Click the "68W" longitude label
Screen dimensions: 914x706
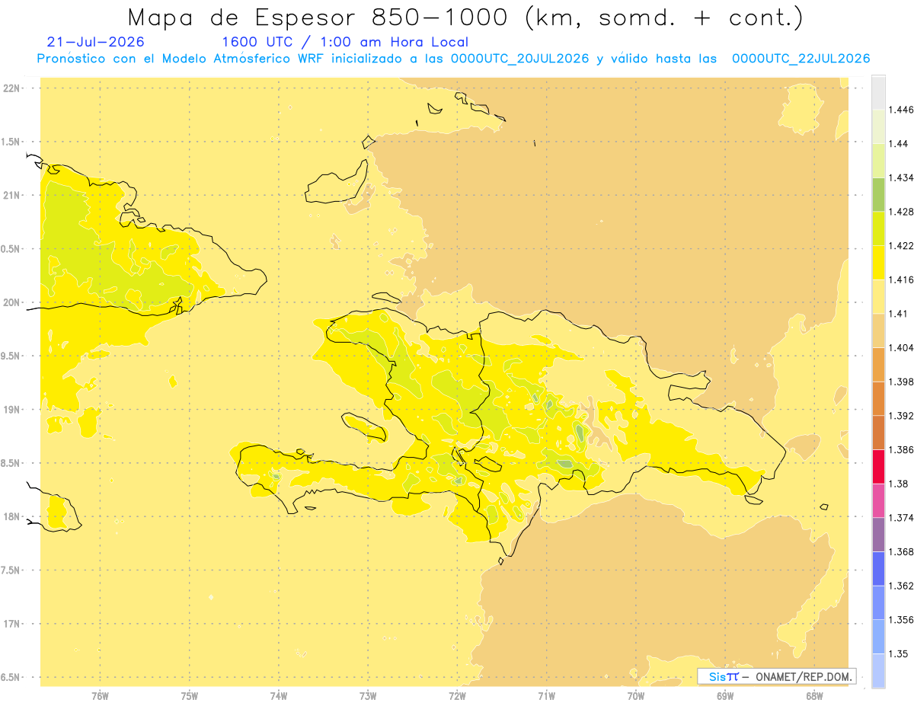814,695
